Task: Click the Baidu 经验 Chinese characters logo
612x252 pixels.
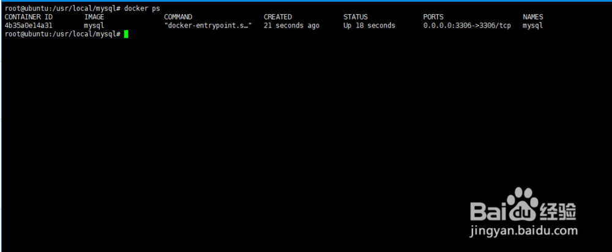Action: 558,212
